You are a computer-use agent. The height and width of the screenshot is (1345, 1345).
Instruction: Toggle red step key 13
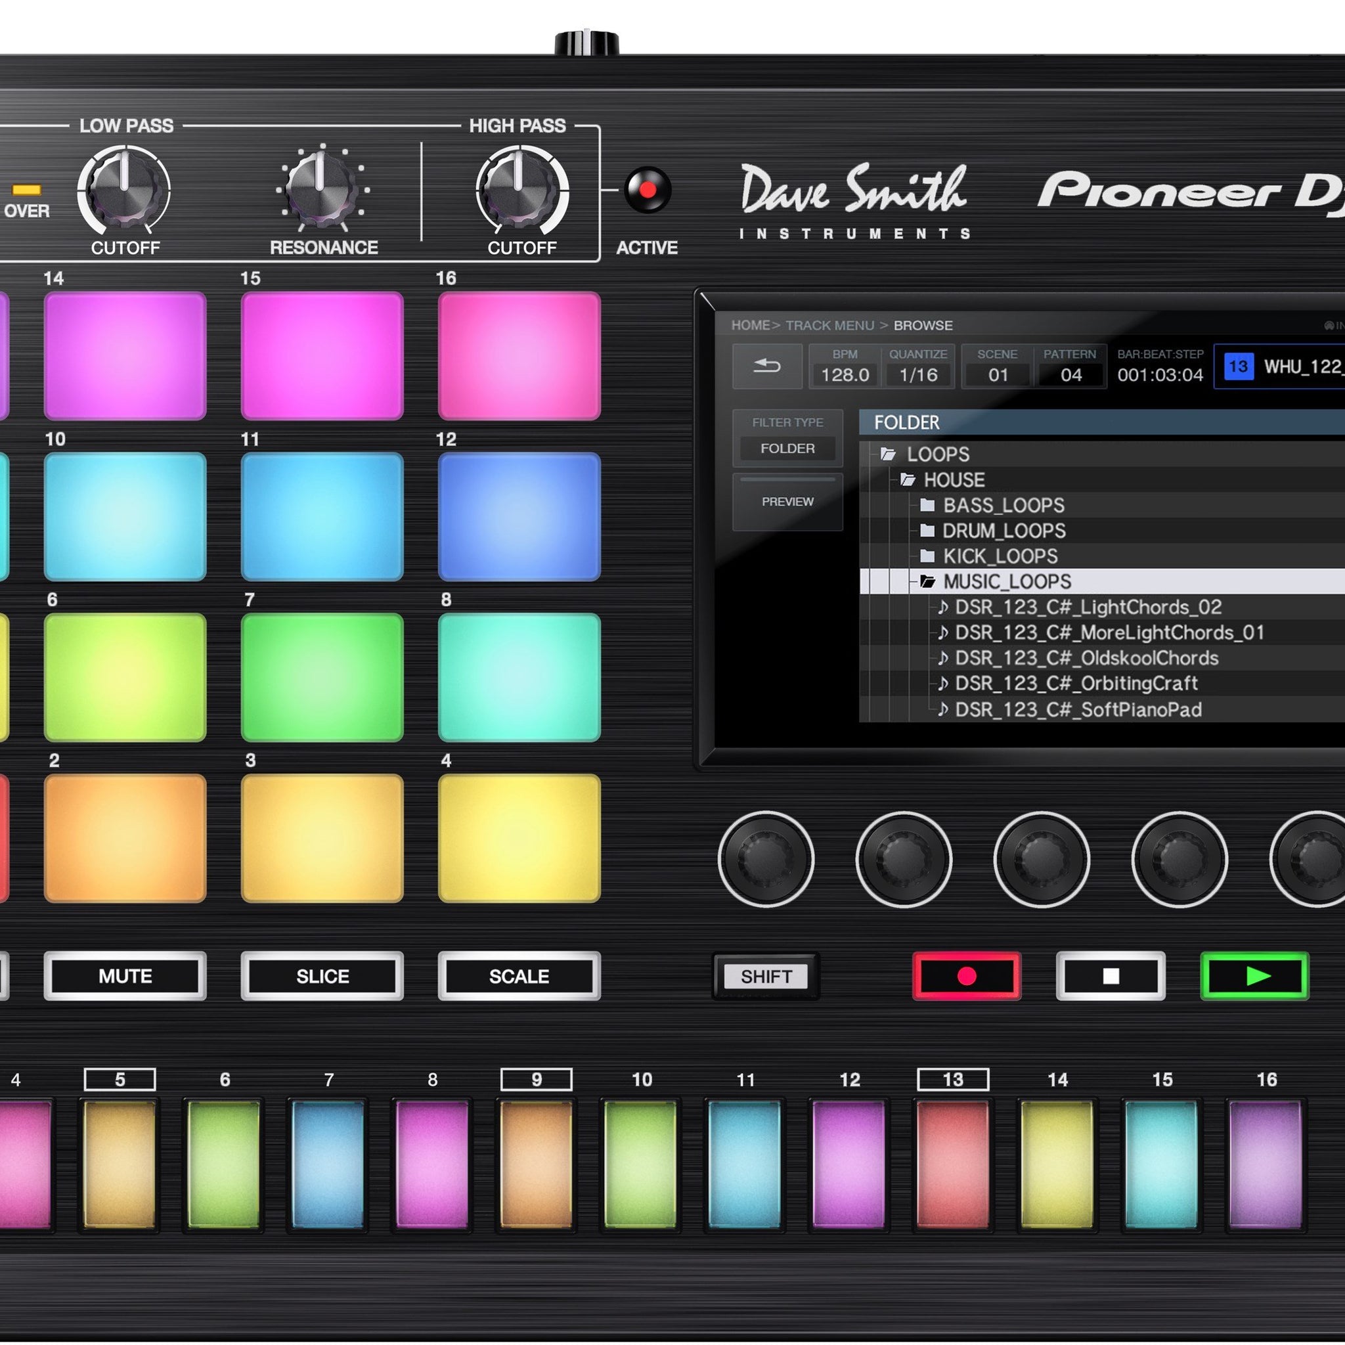tap(953, 1164)
